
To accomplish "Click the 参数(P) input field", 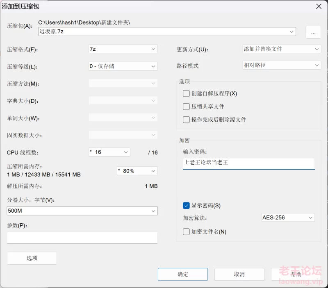I will (x=82, y=238).
